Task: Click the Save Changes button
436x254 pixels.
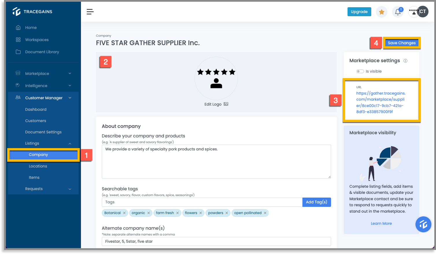Action: pos(402,43)
